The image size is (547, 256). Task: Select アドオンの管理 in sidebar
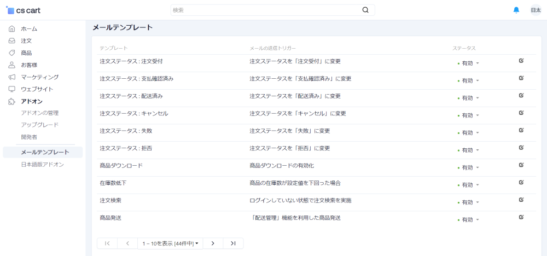pos(39,113)
